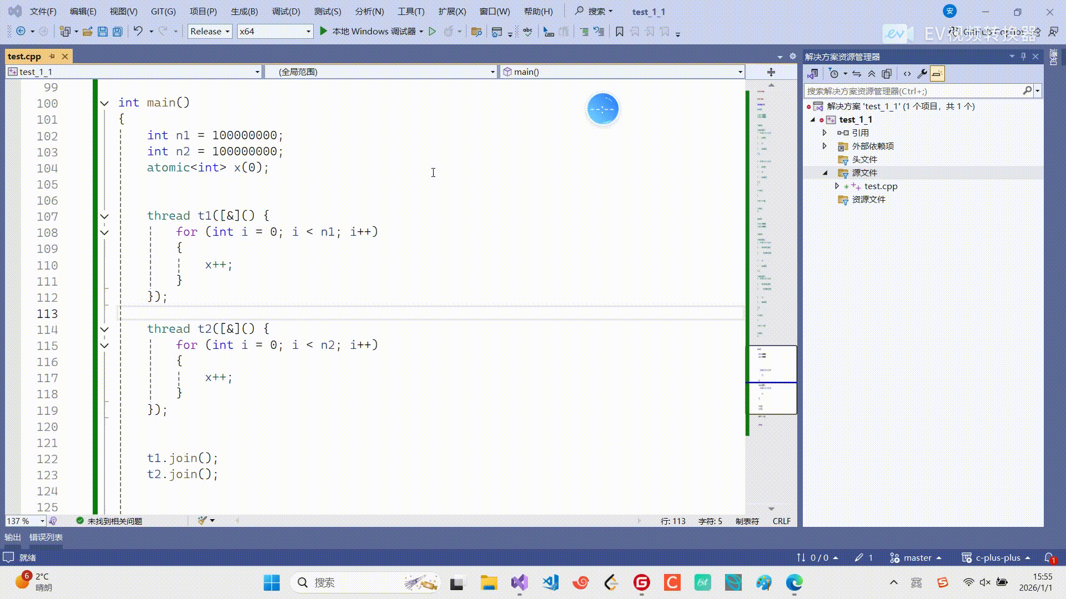Click the 137 % zoom level combo box
Image resolution: width=1066 pixels, height=599 pixels.
[25, 521]
